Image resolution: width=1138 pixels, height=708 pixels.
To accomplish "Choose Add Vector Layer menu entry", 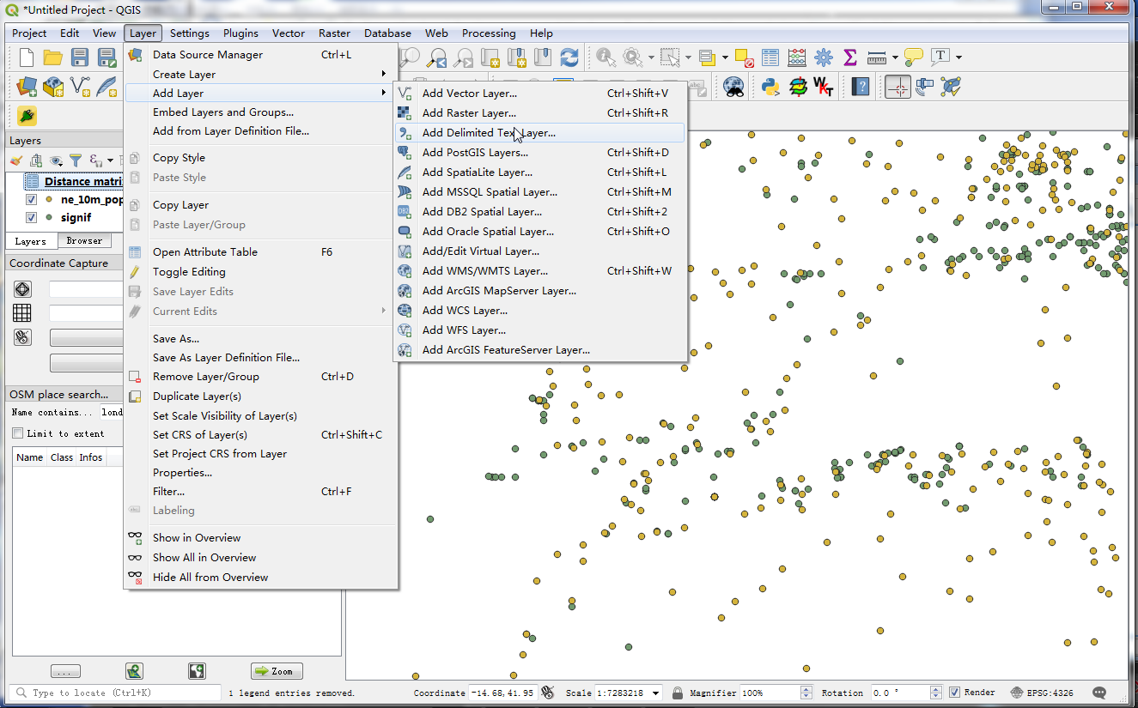I will [539, 94].
